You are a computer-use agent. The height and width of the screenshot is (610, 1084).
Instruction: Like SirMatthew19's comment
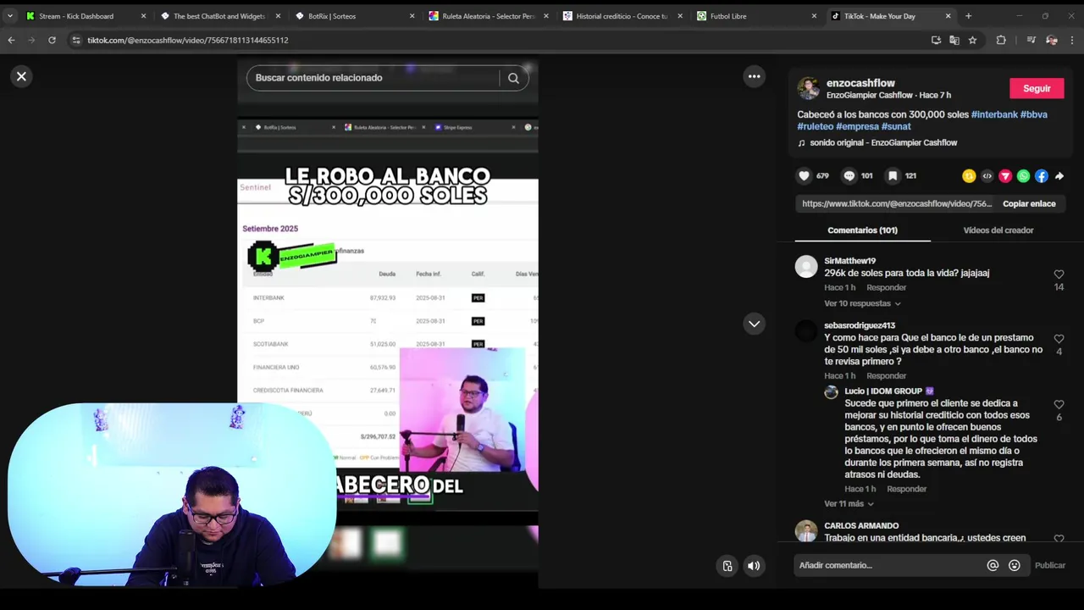(1059, 274)
